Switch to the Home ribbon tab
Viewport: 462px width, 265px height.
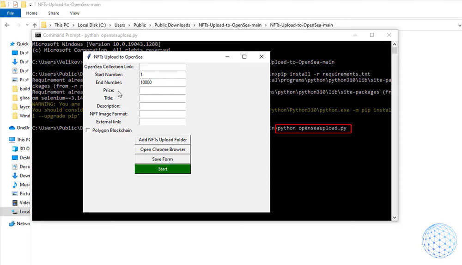point(31,13)
